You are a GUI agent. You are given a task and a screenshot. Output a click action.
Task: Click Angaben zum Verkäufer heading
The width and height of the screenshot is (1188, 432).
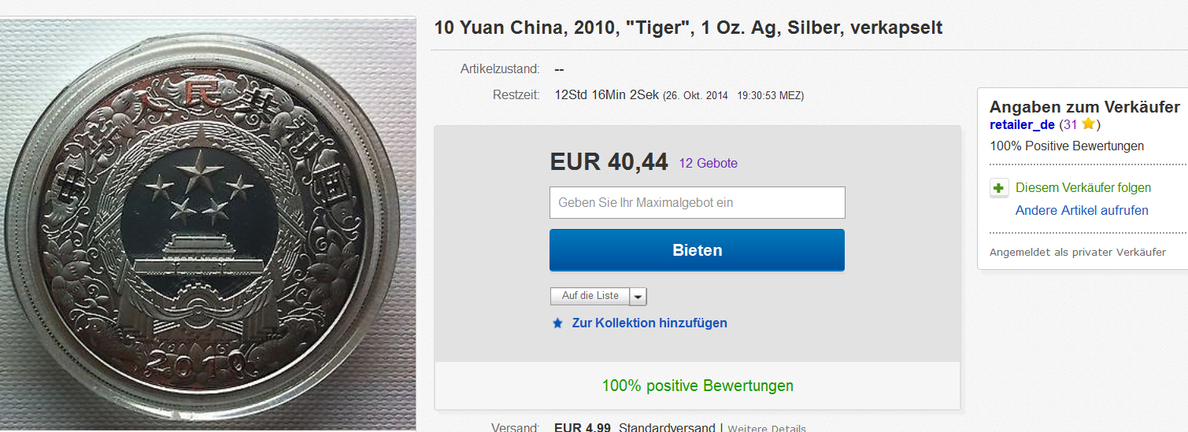click(1084, 107)
